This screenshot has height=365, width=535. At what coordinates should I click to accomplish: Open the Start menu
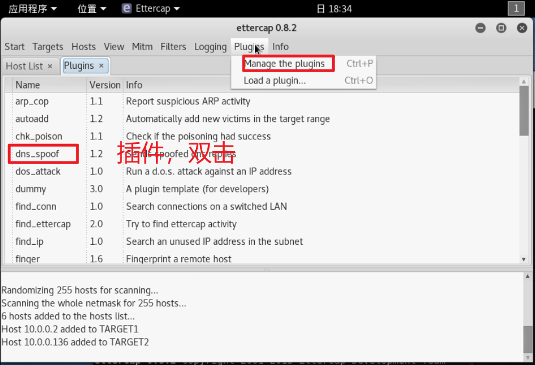pos(14,47)
